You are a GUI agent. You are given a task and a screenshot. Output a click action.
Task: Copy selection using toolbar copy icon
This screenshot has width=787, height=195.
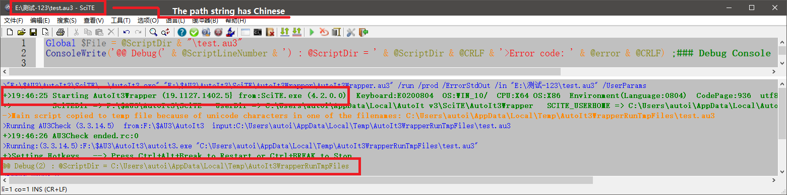pyautogui.click(x=88, y=32)
